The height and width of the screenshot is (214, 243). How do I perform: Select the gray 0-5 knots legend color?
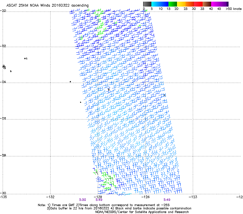[x=147, y=4]
